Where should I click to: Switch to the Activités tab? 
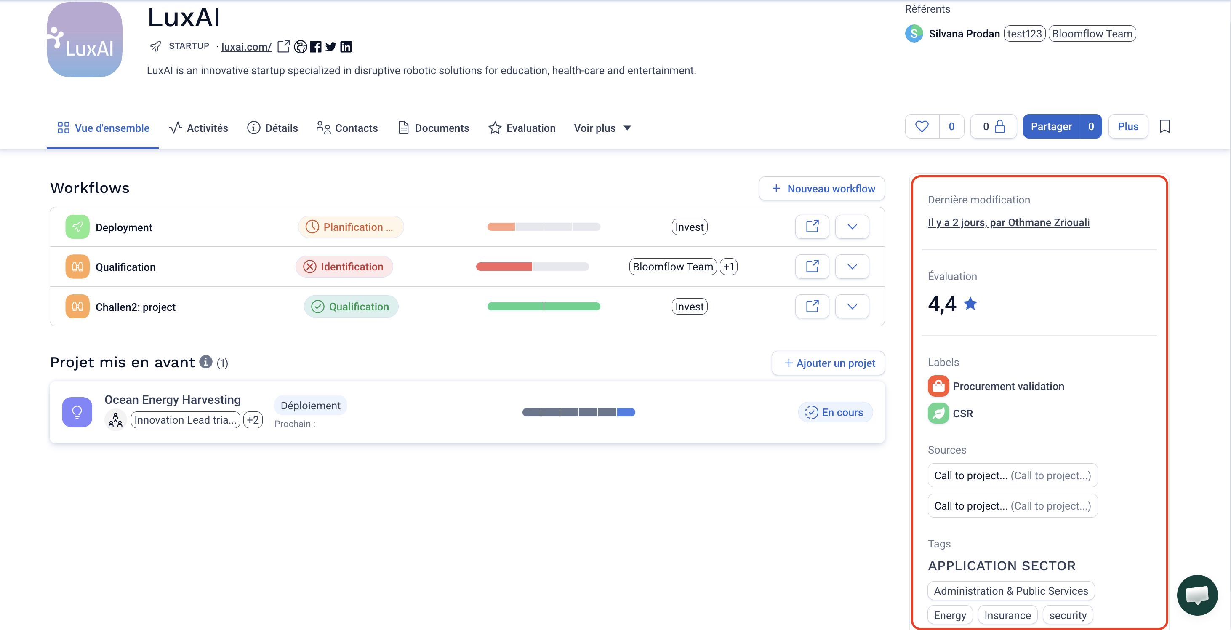(x=198, y=128)
